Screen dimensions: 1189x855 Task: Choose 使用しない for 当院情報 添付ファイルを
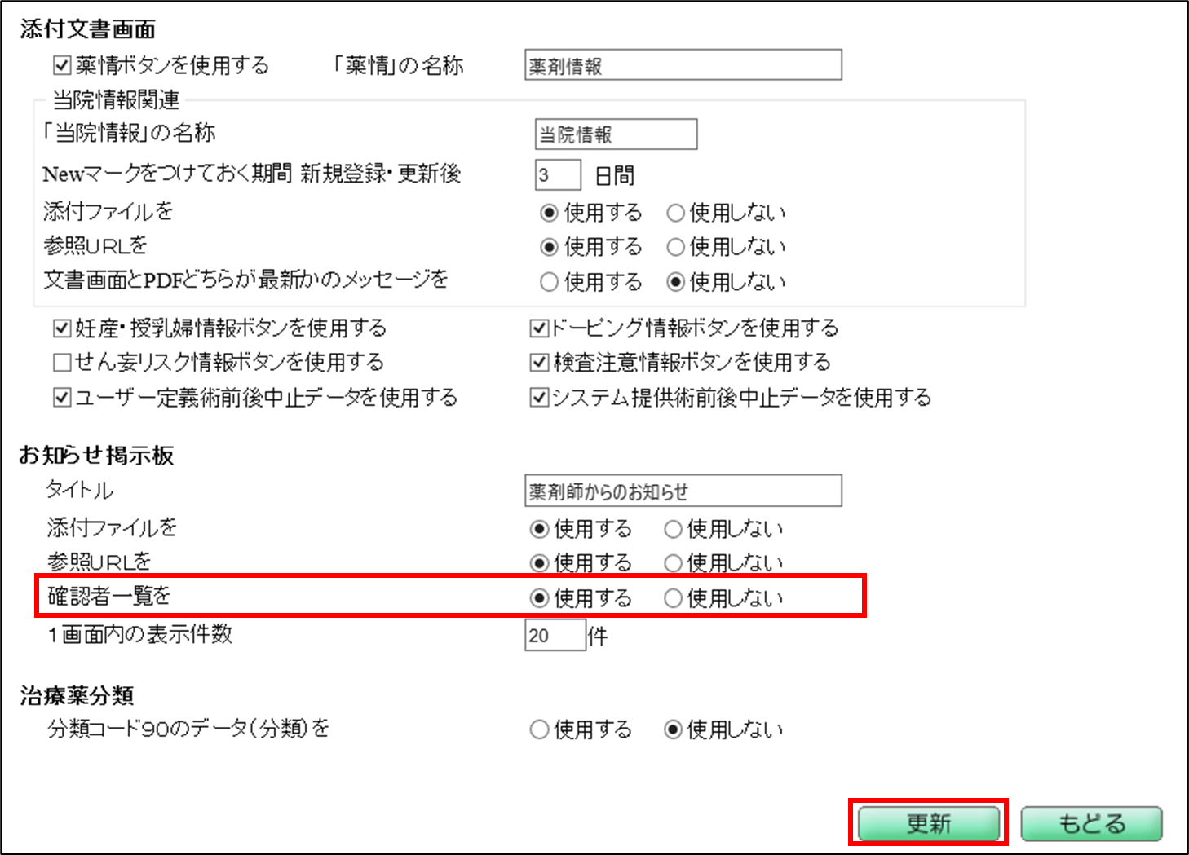coord(675,214)
